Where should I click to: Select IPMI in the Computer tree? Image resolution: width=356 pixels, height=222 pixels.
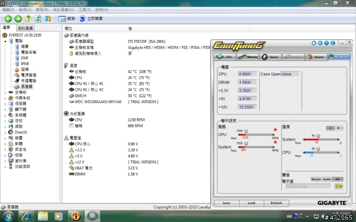pyautogui.click(x=22, y=64)
